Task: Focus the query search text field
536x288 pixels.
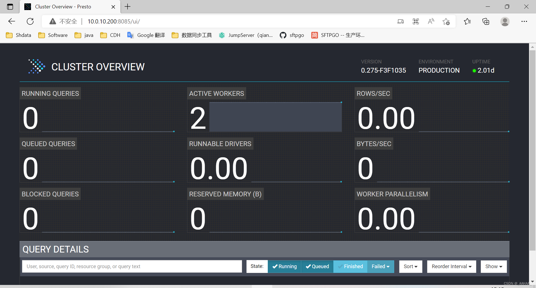Action: tap(132, 266)
